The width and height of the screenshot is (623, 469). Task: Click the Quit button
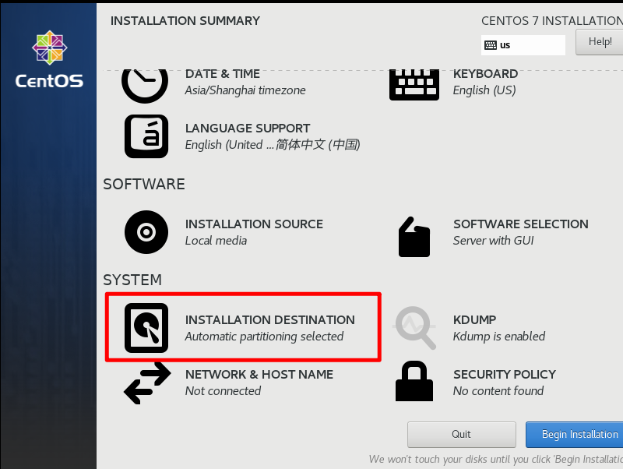461,435
